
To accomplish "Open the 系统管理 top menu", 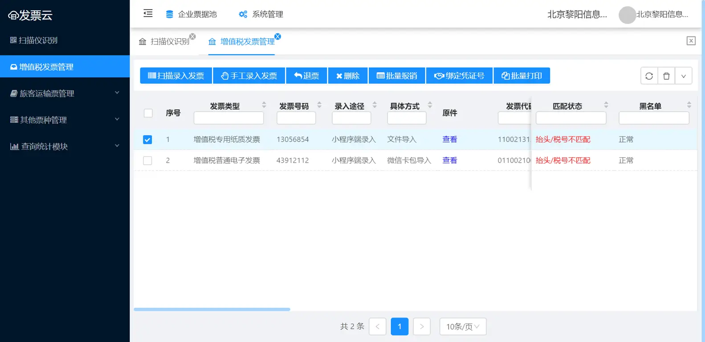I will 261,14.
